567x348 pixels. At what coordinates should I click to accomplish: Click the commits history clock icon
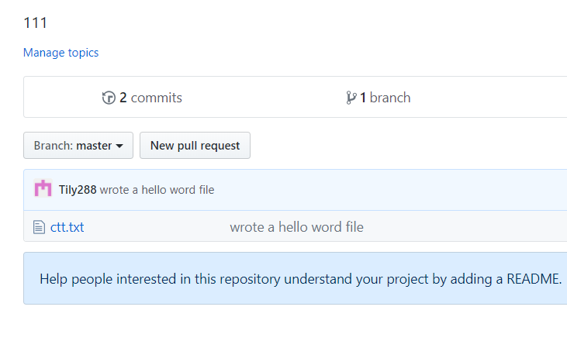pos(109,98)
